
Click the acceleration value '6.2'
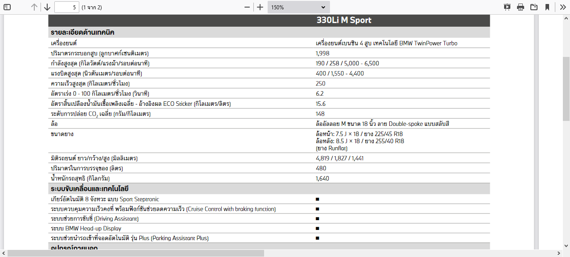coord(320,93)
